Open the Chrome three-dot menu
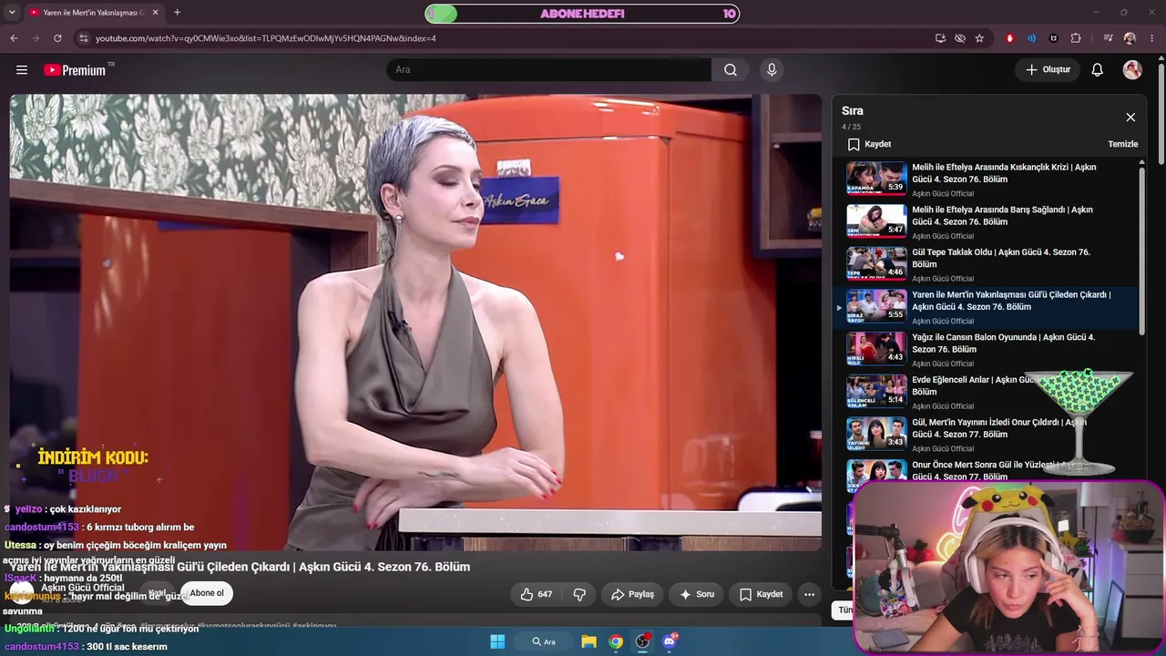The height and width of the screenshot is (656, 1166). pos(1152,38)
